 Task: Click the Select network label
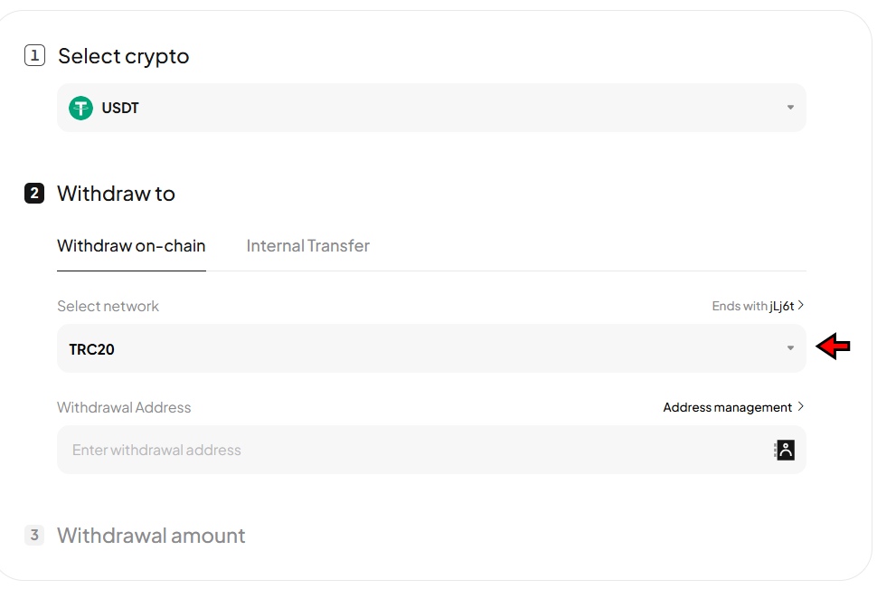point(108,306)
